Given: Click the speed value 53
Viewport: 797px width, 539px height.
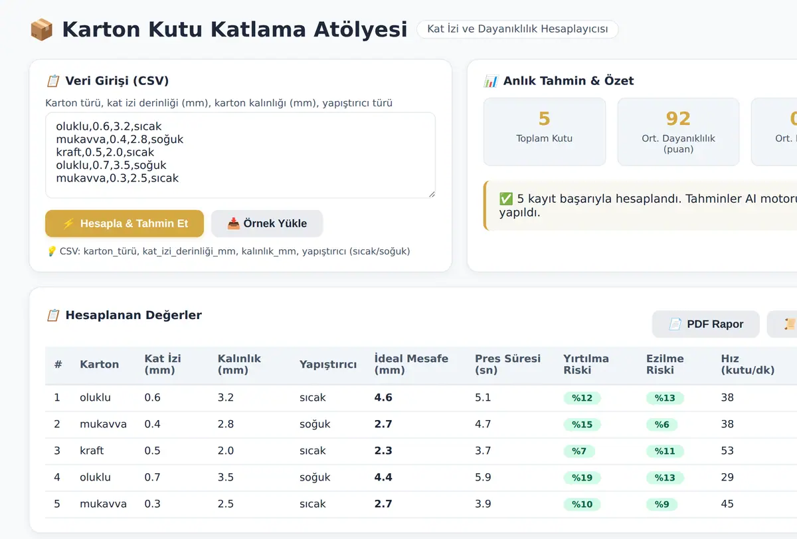Looking at the screenshot, I should [x=727, y=451].
